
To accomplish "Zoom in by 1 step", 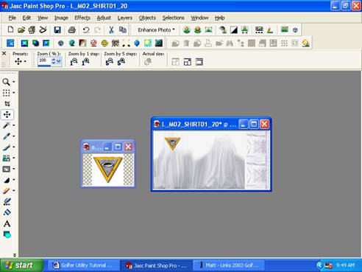I will pos(85,62).
